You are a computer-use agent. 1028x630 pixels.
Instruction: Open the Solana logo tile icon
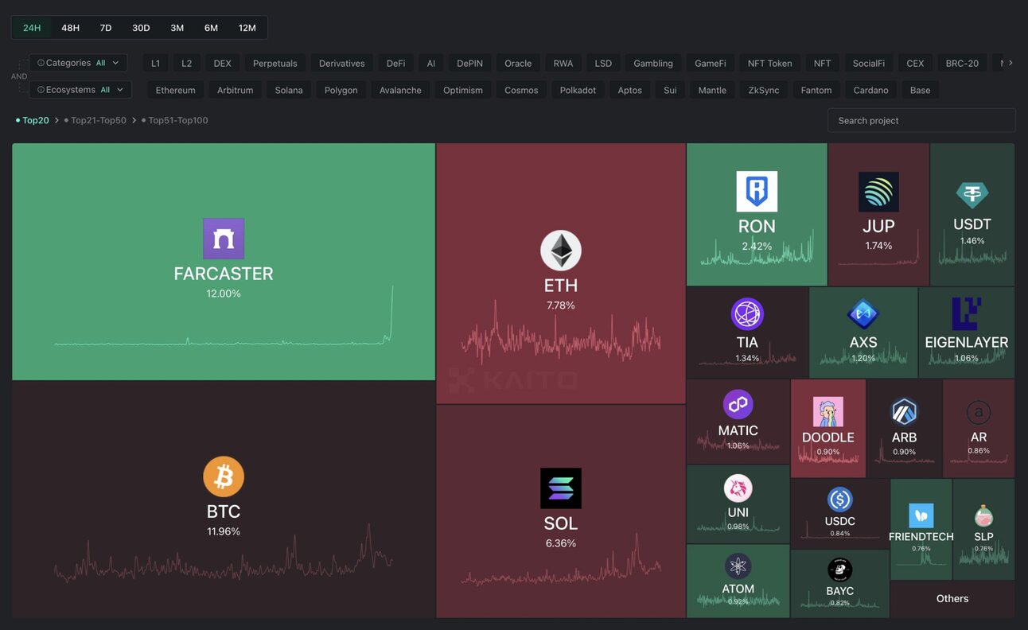pos(561,488)
